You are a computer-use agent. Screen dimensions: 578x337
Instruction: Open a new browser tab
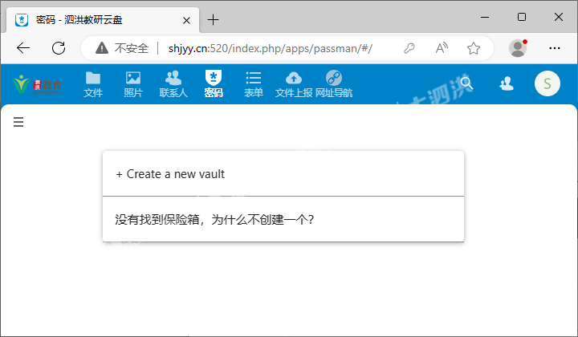tap(213, 20)
